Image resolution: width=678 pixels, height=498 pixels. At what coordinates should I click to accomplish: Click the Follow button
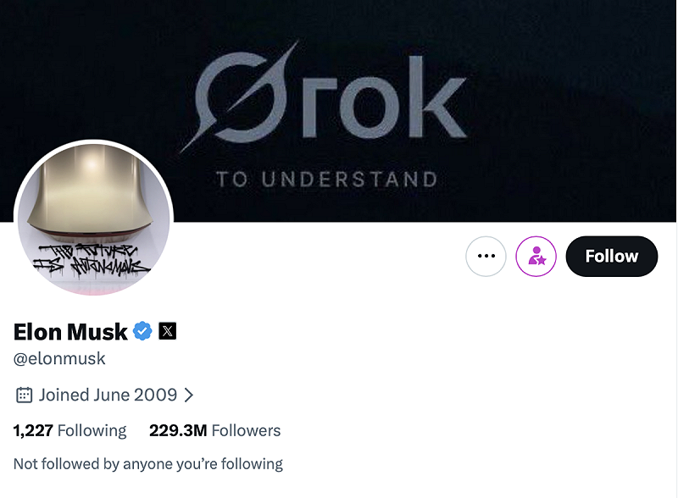pyautogui.click(x=611, y=256)
